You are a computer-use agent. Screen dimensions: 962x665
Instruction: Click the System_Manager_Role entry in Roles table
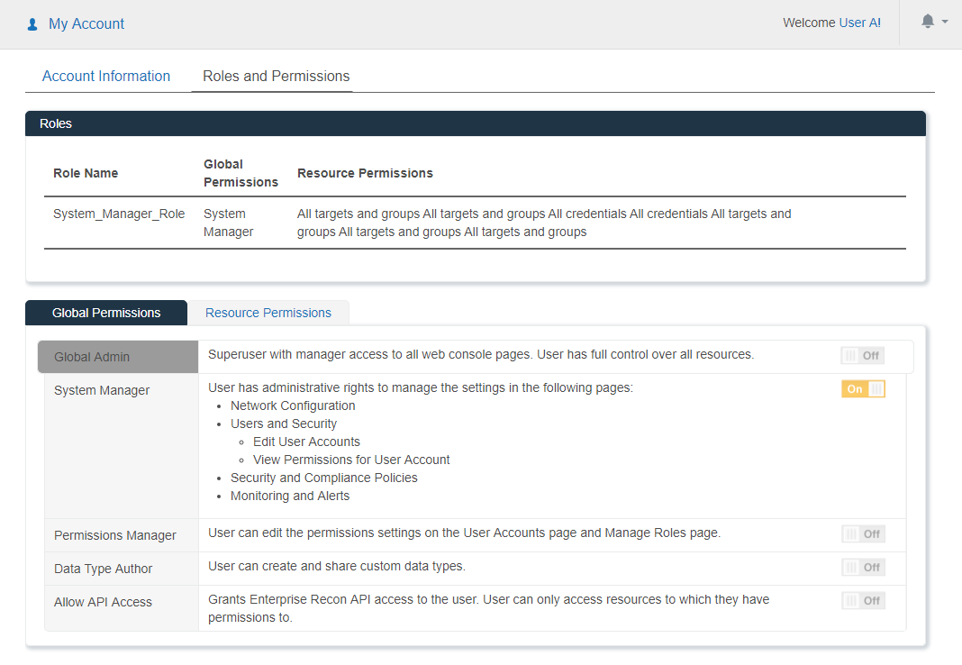(119, 214)
